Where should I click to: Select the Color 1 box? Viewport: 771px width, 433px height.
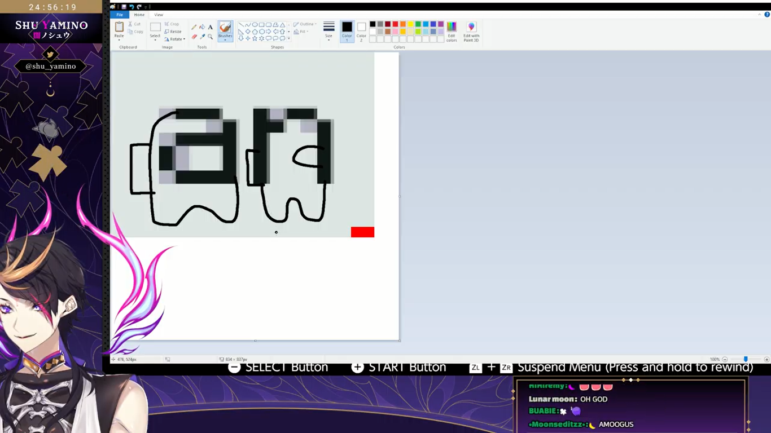[347, 30]
